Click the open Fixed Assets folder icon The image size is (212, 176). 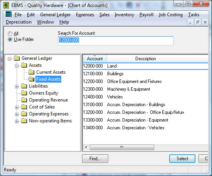(x=31, y=79)
